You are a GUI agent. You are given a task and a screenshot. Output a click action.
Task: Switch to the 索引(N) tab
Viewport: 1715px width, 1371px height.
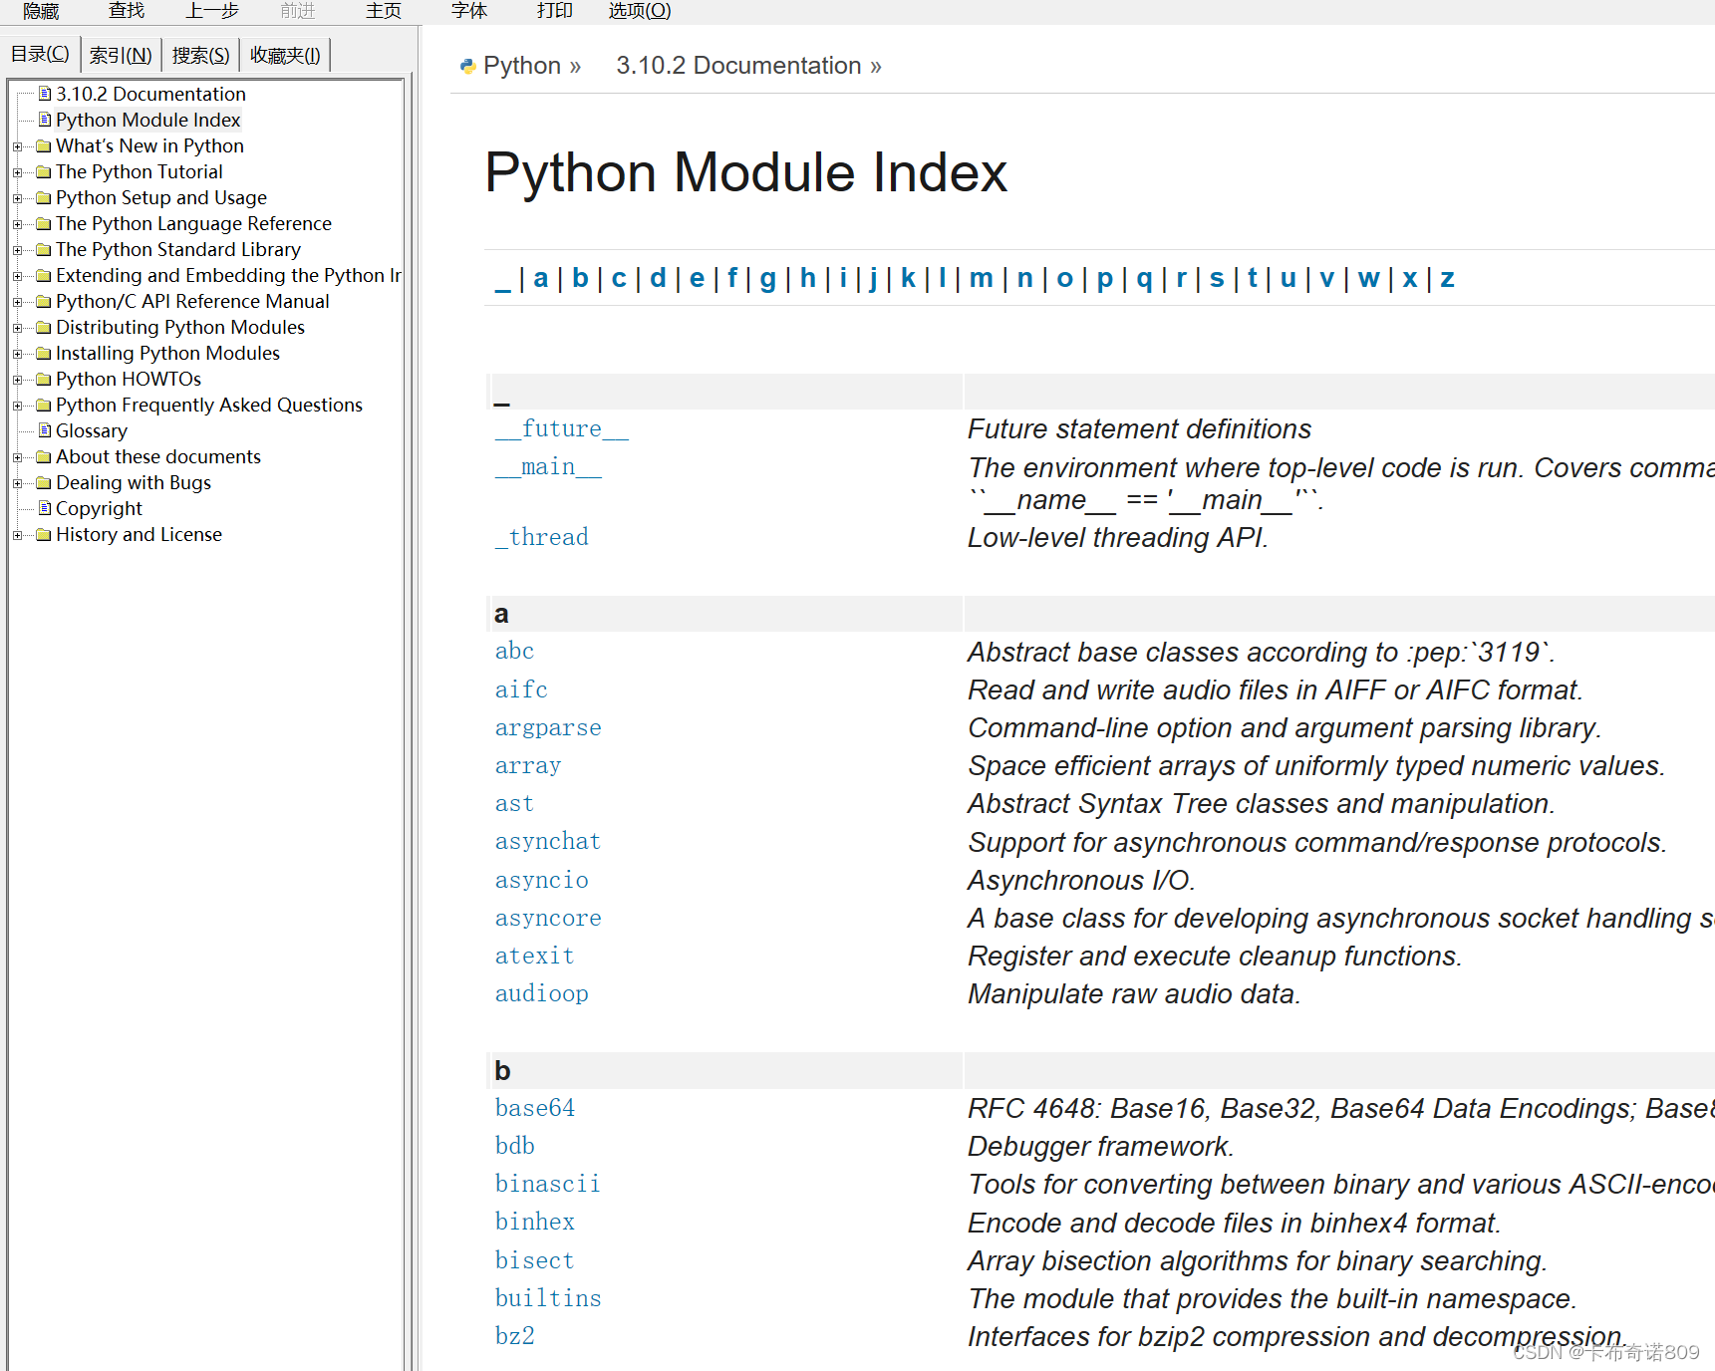120,55
